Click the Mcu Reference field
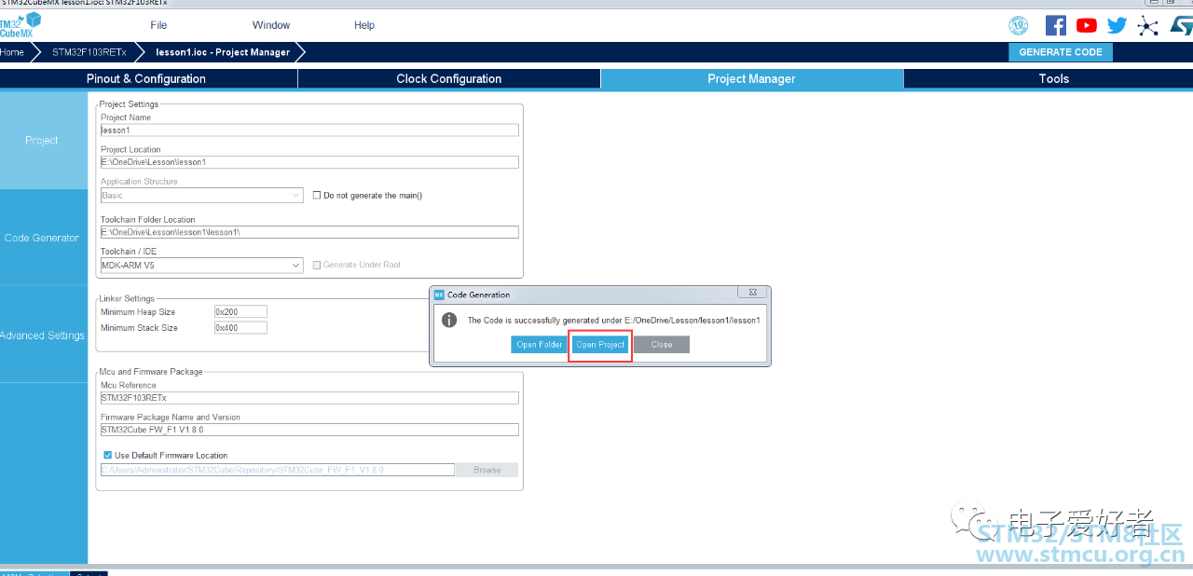Image resolution: width=1193 pixels, height=576 pixels. 309,398
